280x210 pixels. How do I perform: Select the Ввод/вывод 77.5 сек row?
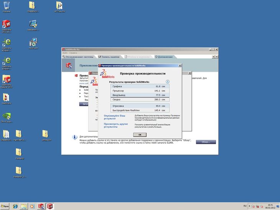[140, 95]
